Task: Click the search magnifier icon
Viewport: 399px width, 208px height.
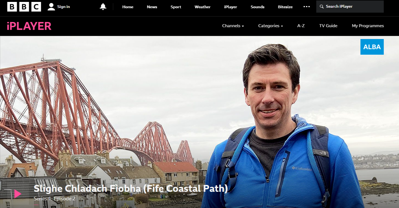Action: (322, 7)
